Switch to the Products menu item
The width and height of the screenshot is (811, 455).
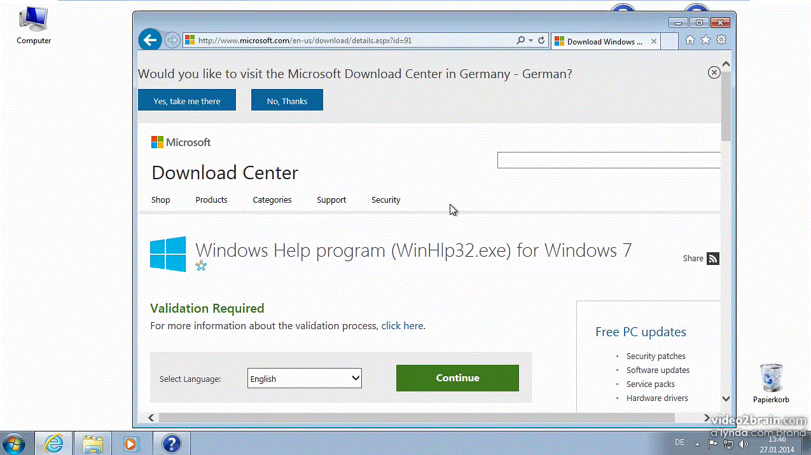click(211, 200)
